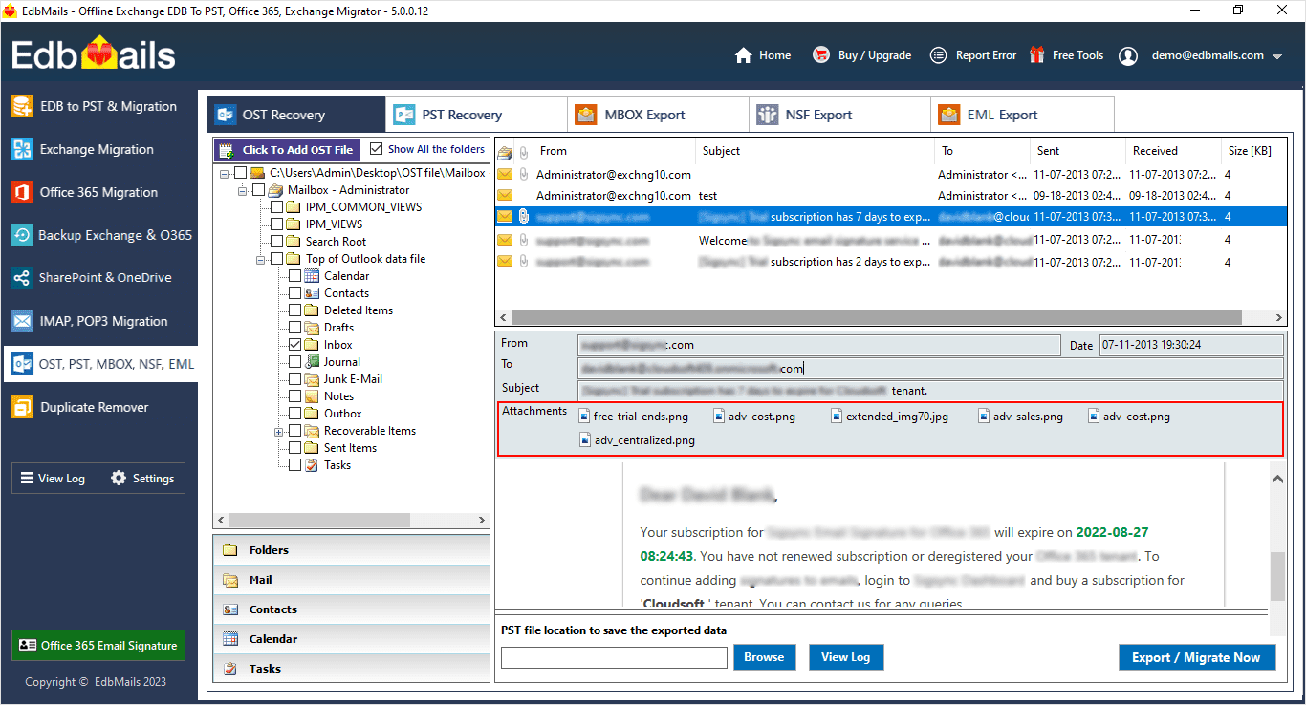This screenshot has width=1306, height=705.
Task: Click the Junk E-Mail folder icon
Action: pos(312,379)
